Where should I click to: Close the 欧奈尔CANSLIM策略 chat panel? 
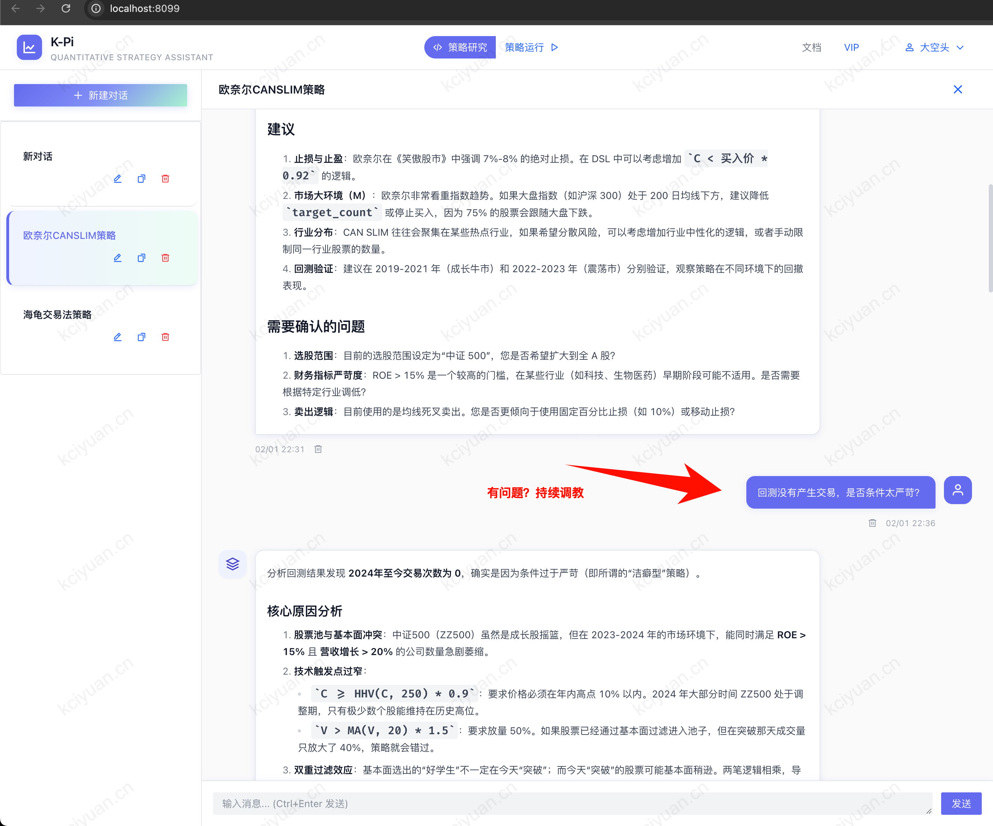[x=958, y=89]
